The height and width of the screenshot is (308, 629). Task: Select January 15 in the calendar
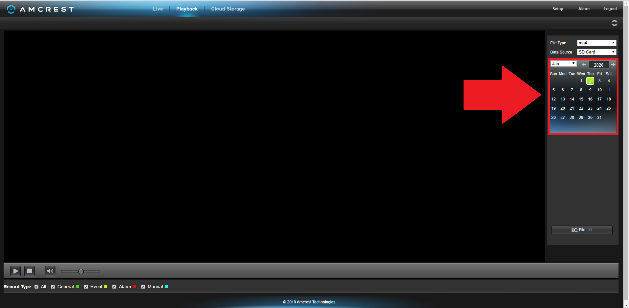click(581, 99)
